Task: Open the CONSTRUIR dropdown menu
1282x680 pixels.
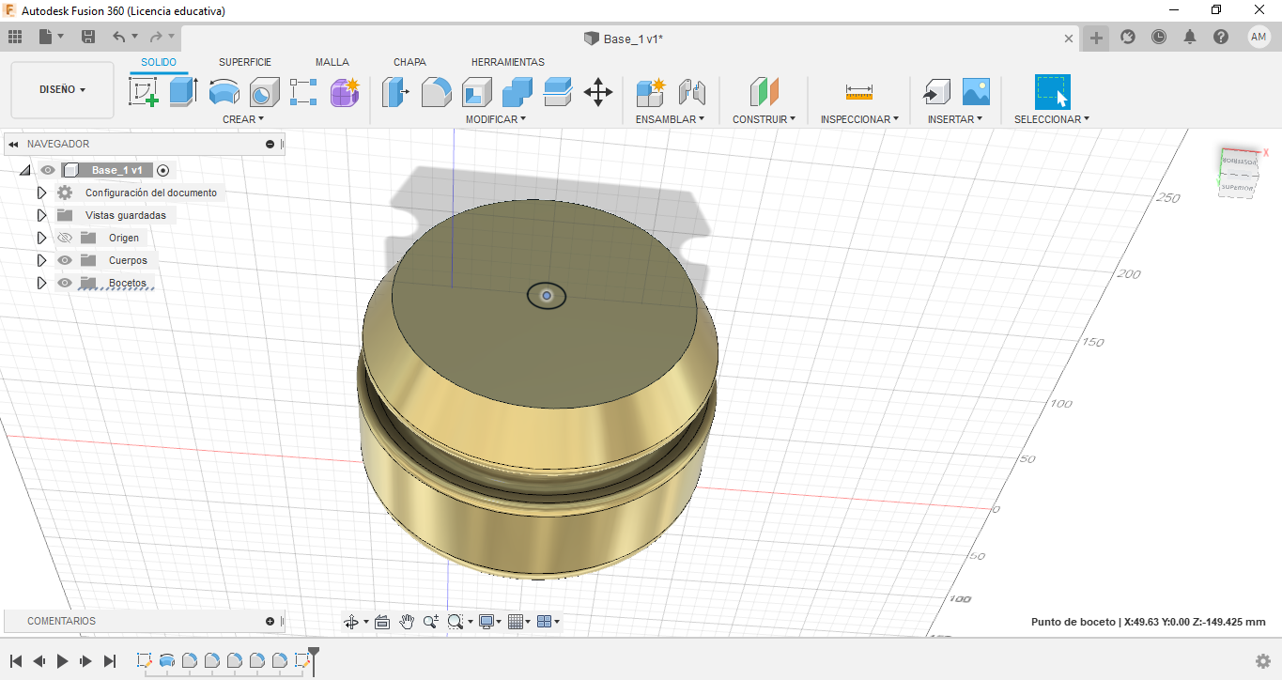Action: pyautogui.click(x=764, y=119)
